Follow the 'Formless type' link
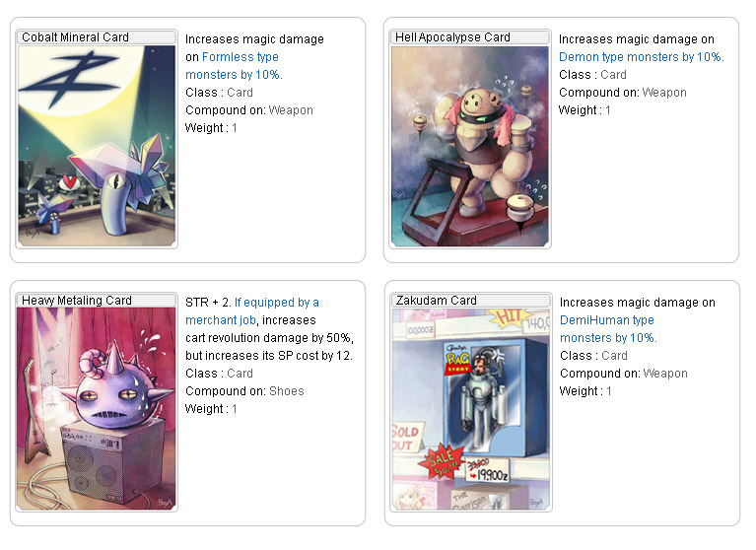Image resolution: width=756 pixels, height=550 pixels. [x=241, y=57]
